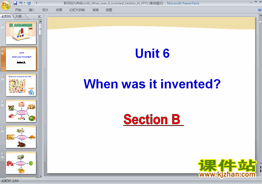Click animation star icon beside slide 1

[2, 27]
